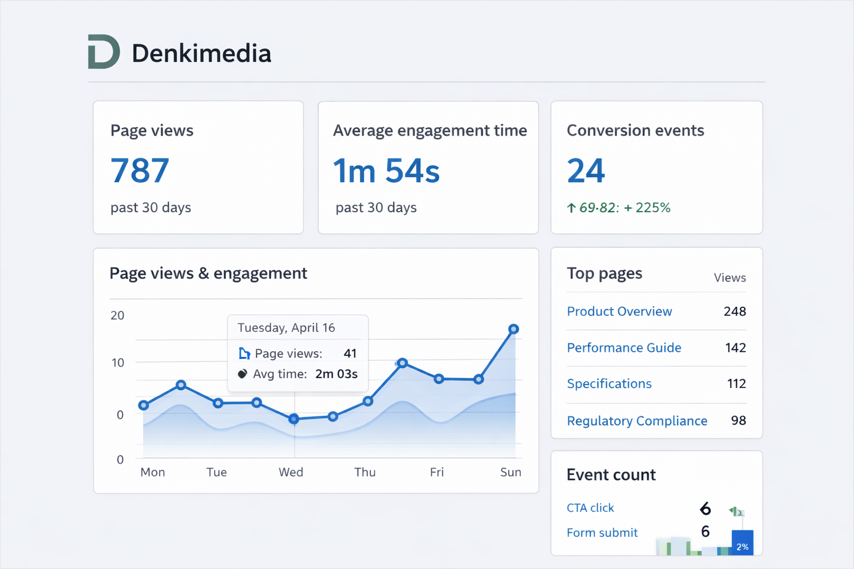Click the Conversion events count 24
The image size is (854, 569).
[585, 171]
